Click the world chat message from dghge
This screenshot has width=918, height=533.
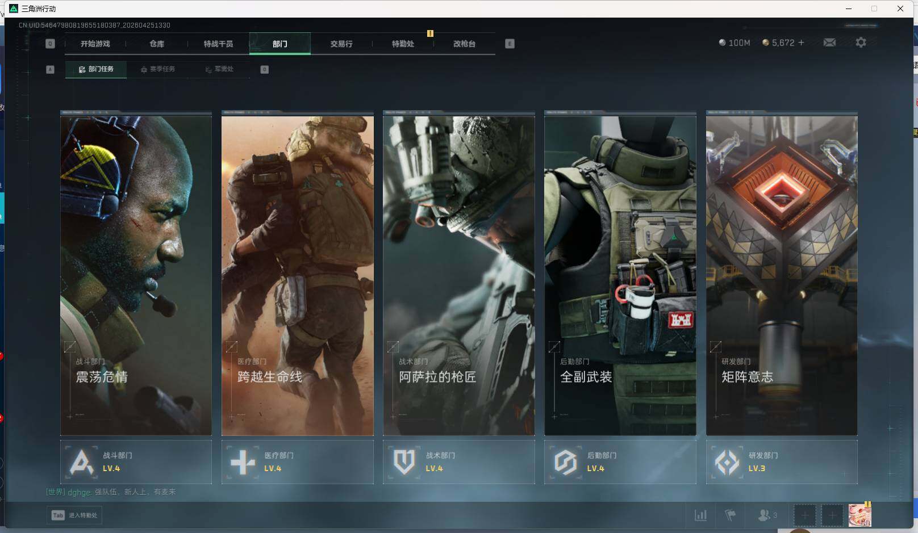pos(111,492)
